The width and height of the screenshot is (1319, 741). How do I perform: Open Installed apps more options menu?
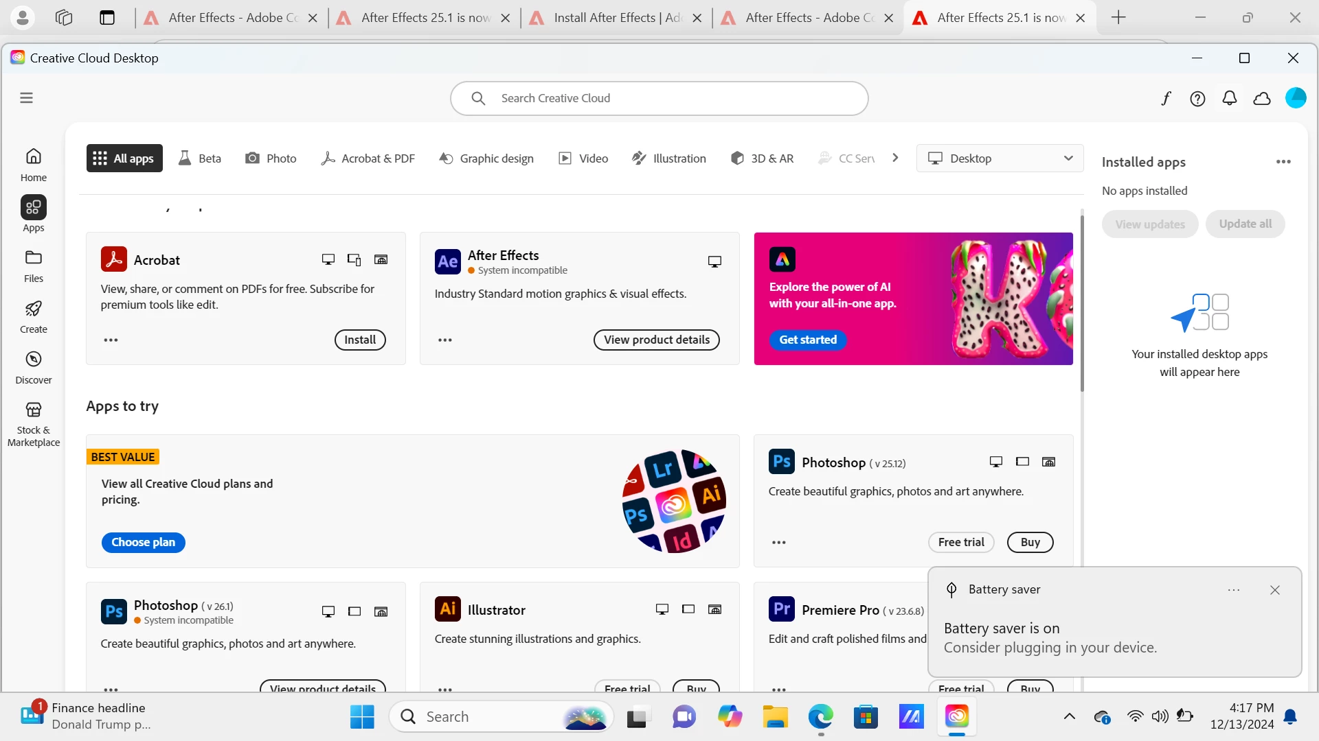[x=1283, y=162]
